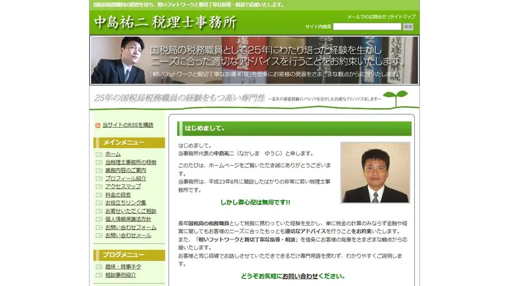Open 趣味・時事ネタ blog category
Screen dimensions: 509x286
click(x=123, y=266)
